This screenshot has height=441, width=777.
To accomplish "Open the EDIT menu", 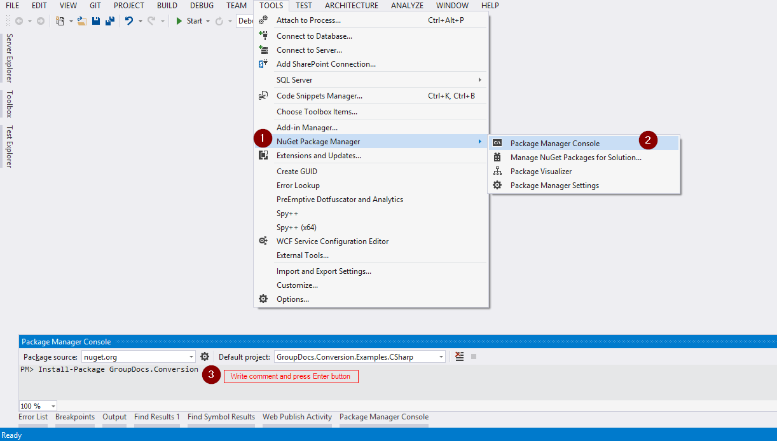I will [x=39, y=6].
